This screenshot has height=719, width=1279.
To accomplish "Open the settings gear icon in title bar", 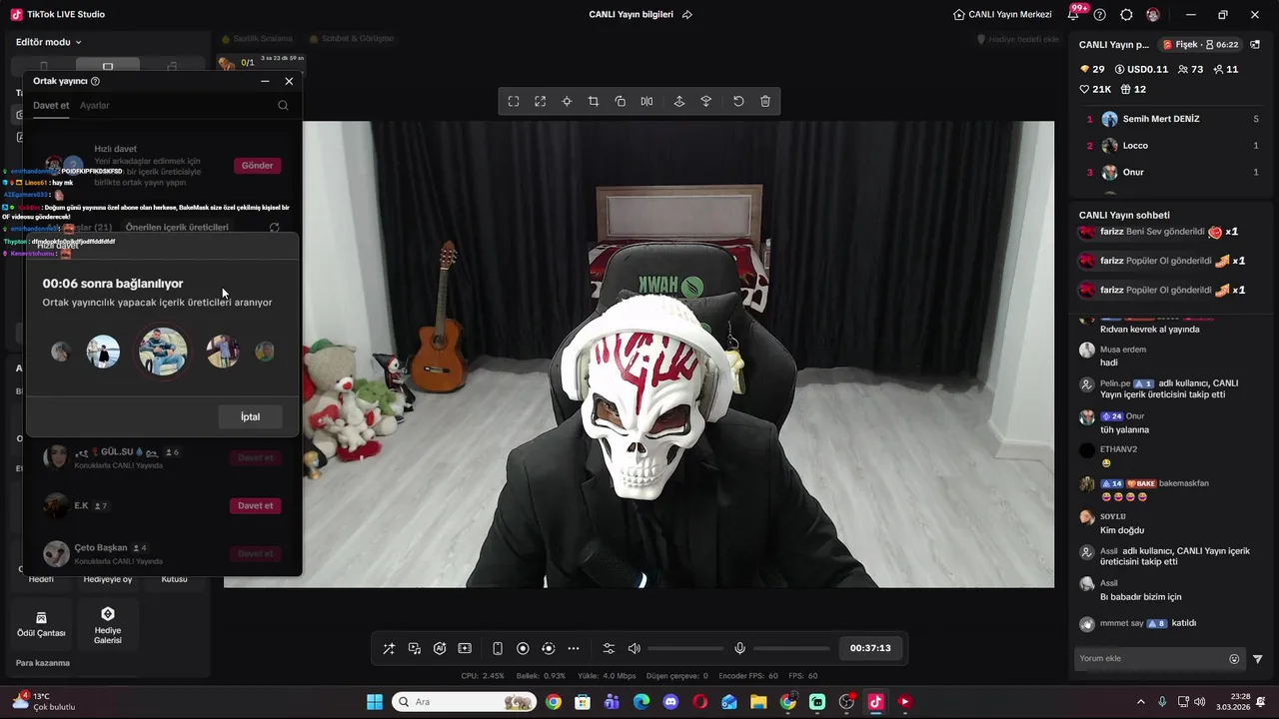I will coord(1127,15).
